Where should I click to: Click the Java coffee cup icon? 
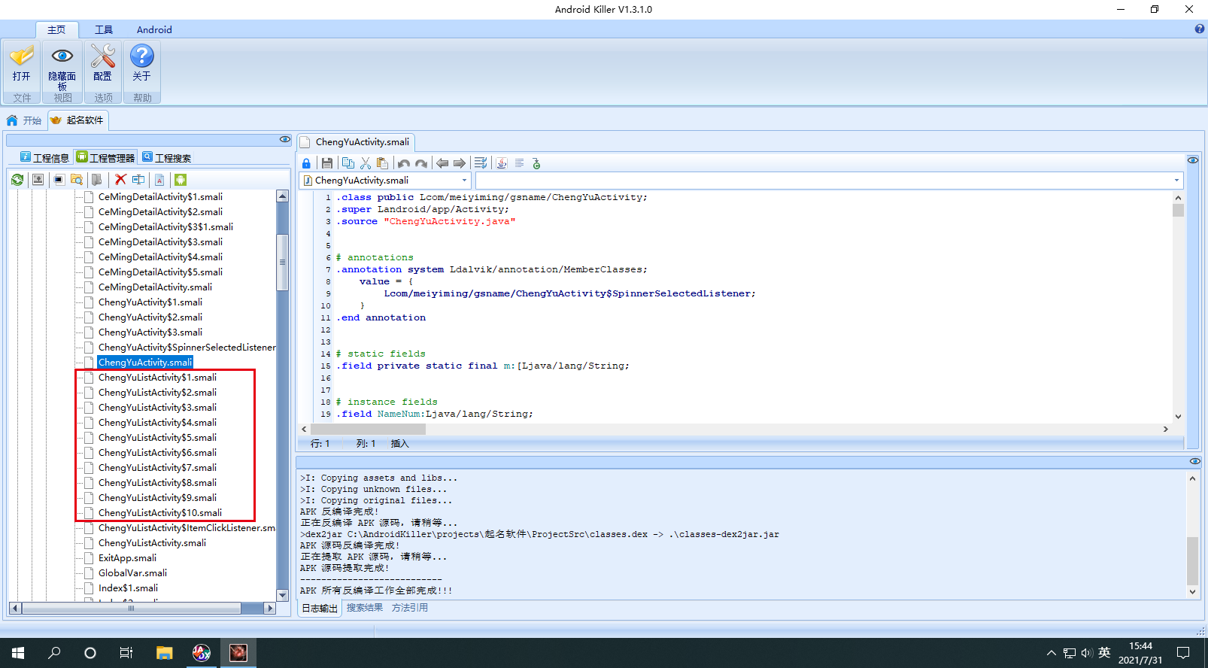pos(502,163)
